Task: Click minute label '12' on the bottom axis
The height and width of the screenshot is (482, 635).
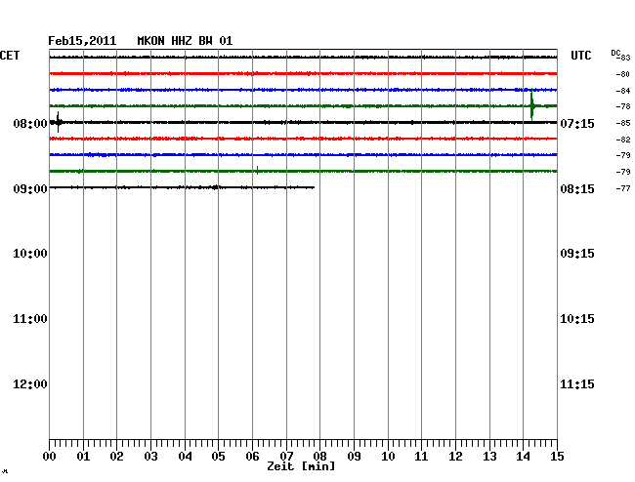Action: (x=455, y=457)
